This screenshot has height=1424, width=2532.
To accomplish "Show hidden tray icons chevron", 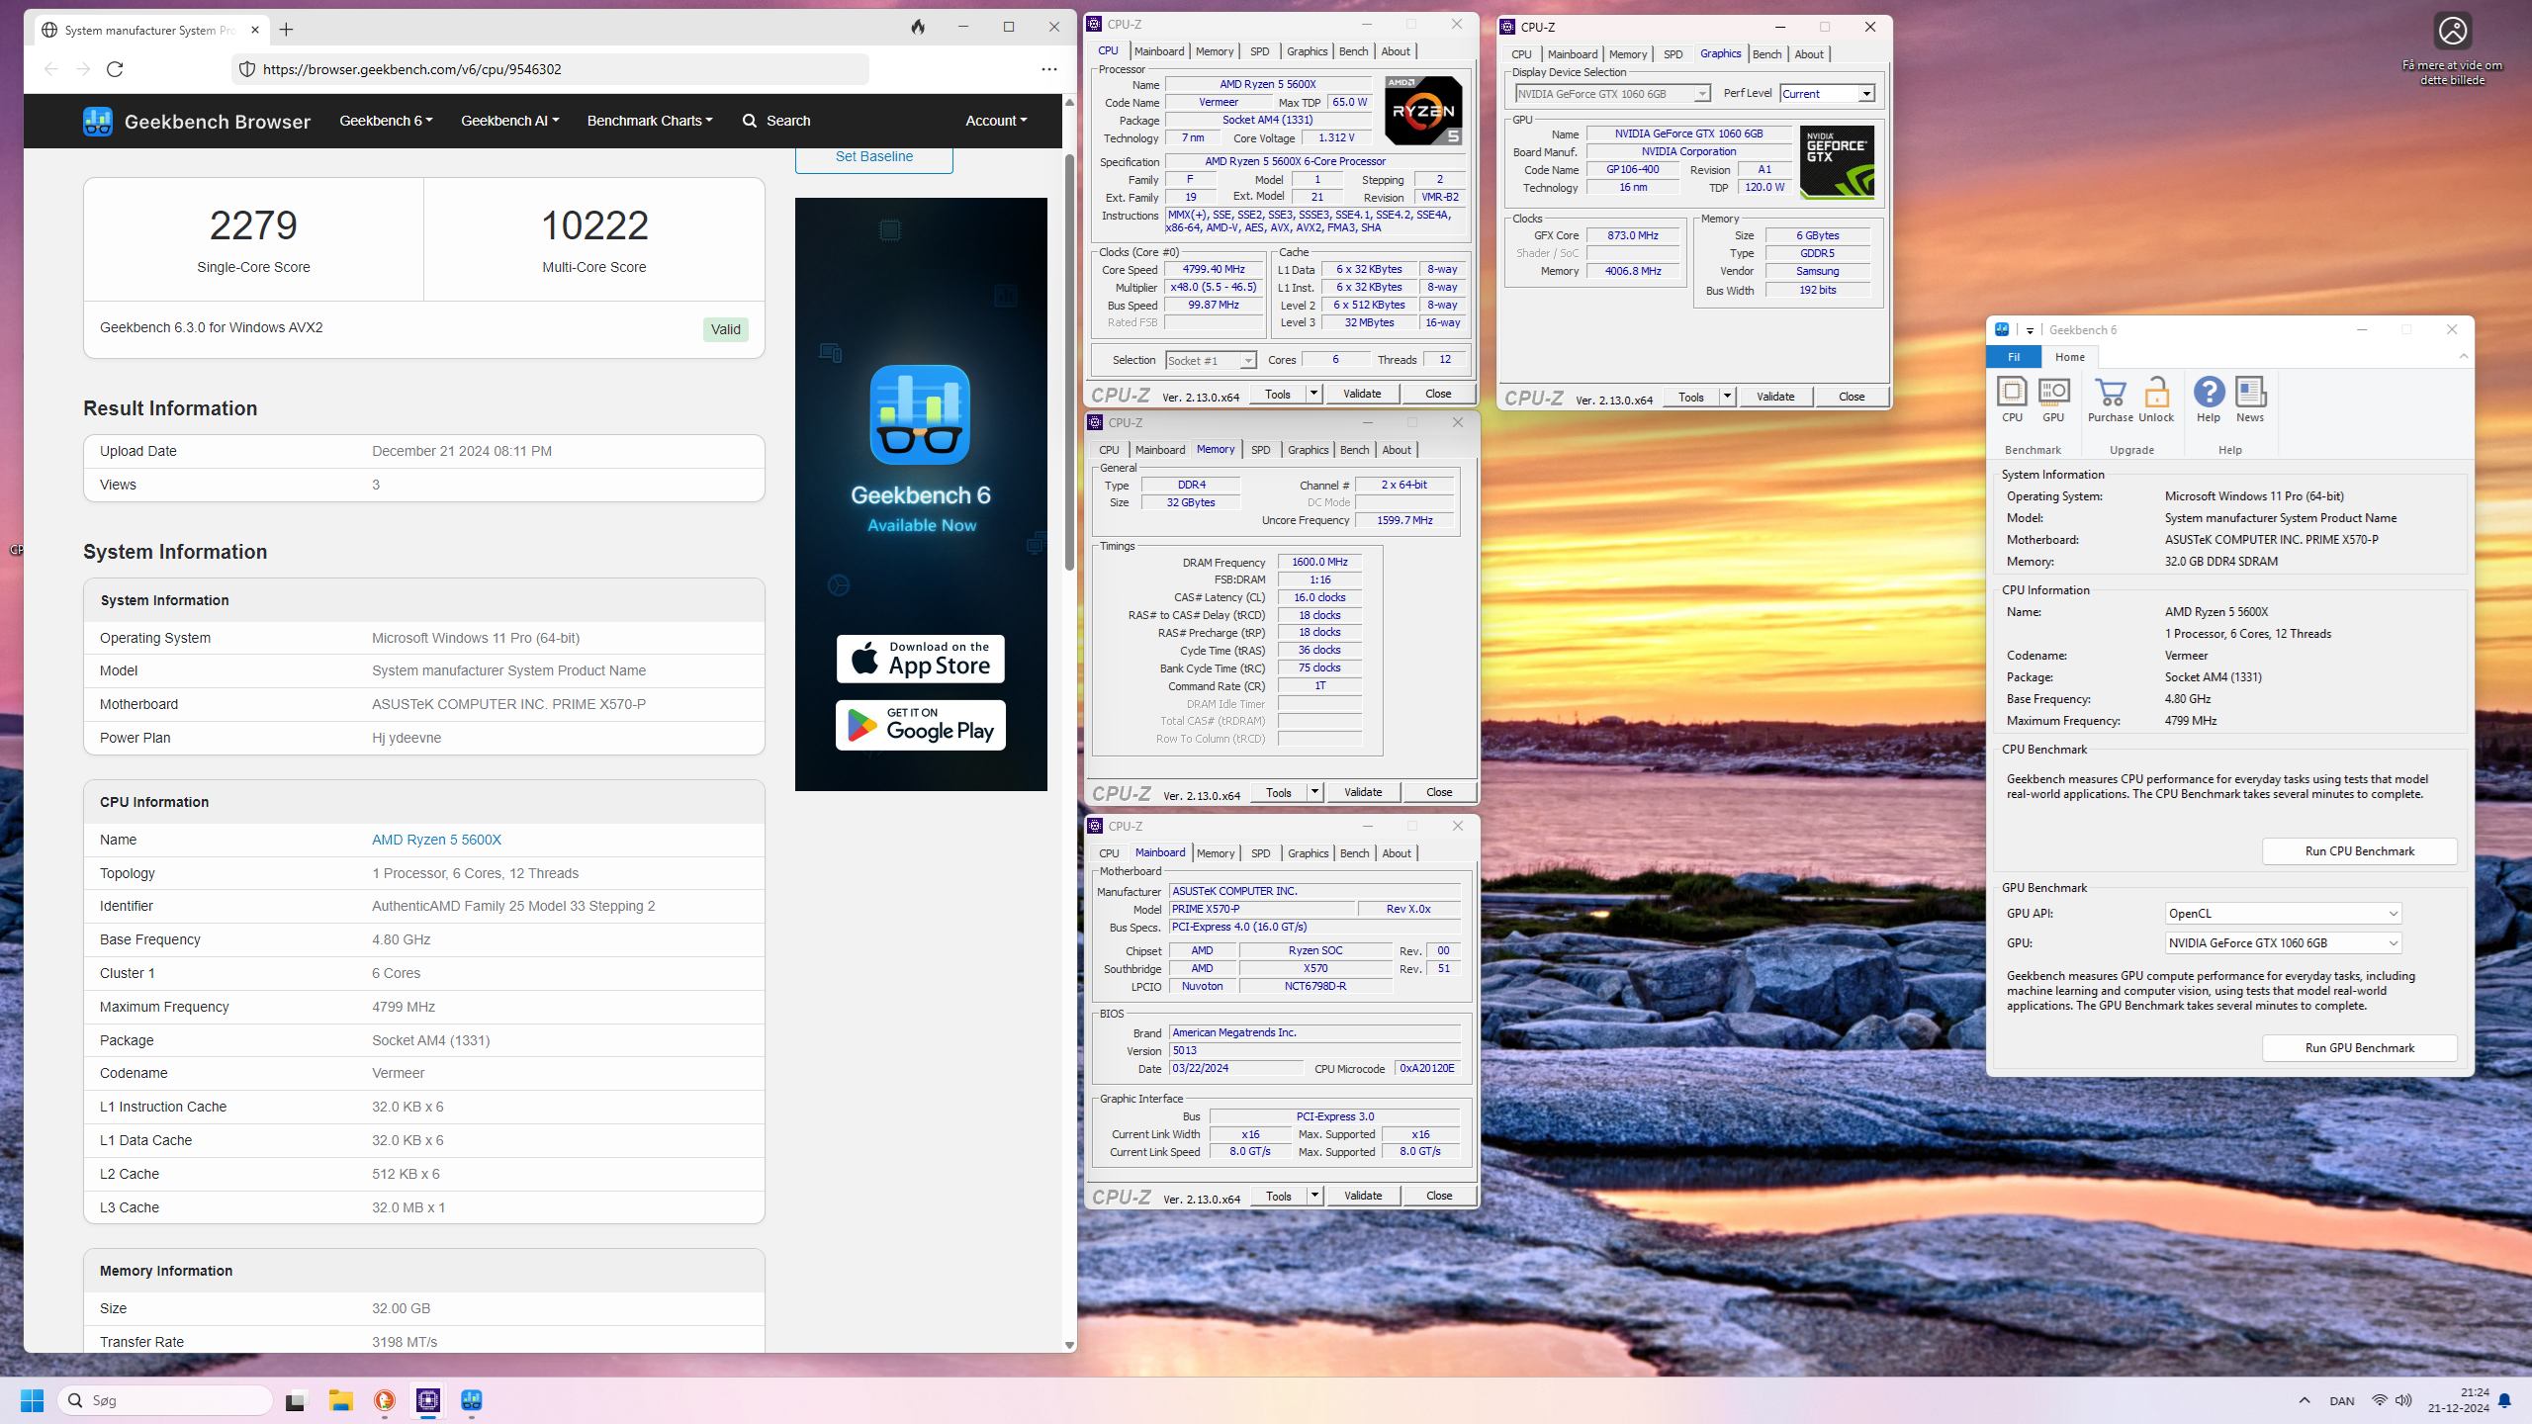I will pyautogui.click(x=2305, y=1400).
